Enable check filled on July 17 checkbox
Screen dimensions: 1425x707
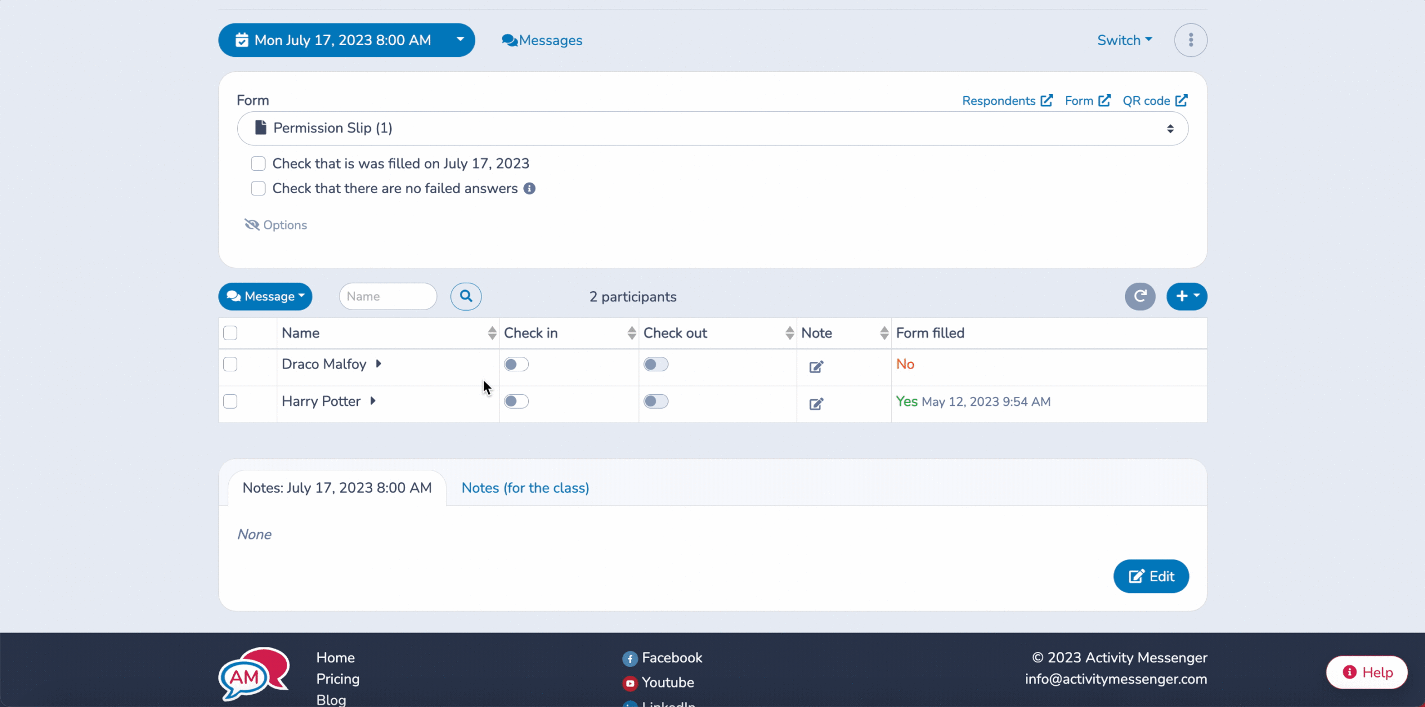point(258,164)
